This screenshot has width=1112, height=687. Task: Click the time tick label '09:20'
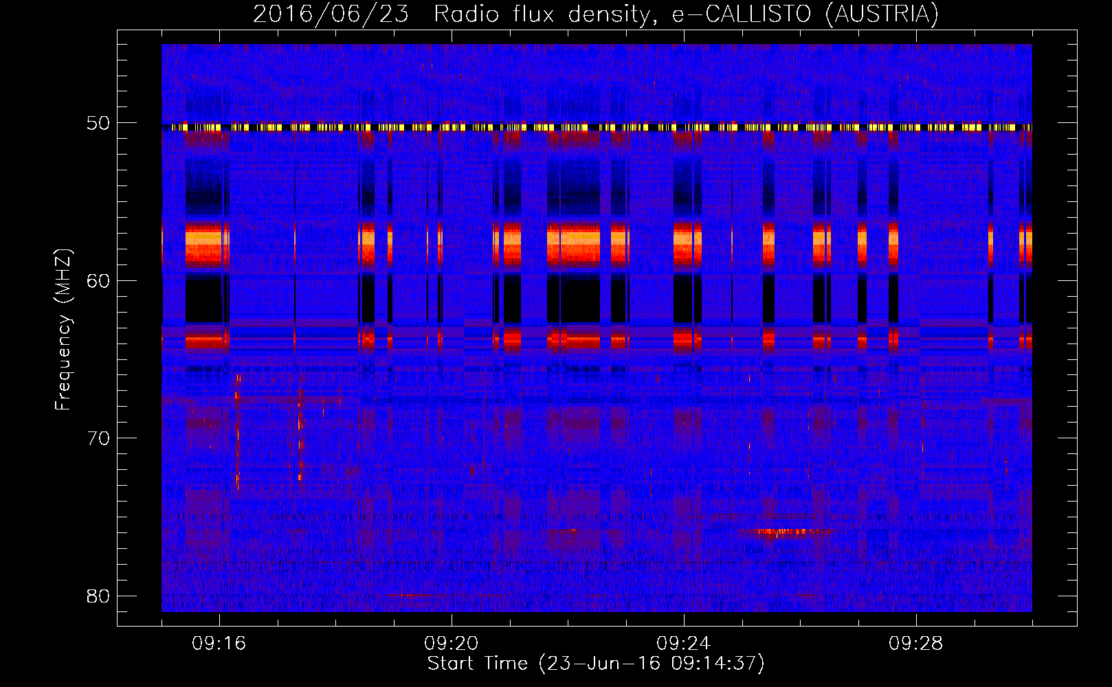(452, 644)
